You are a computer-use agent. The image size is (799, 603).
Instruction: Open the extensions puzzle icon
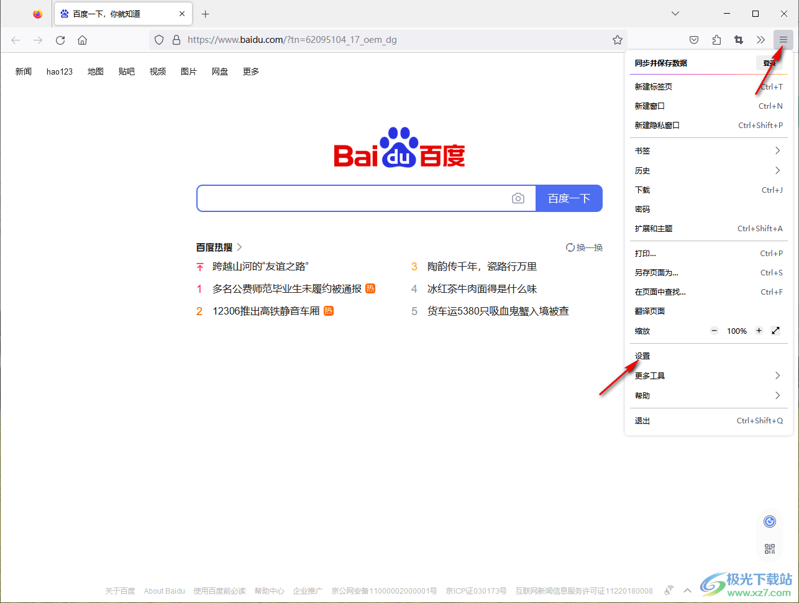pos(716,40)
